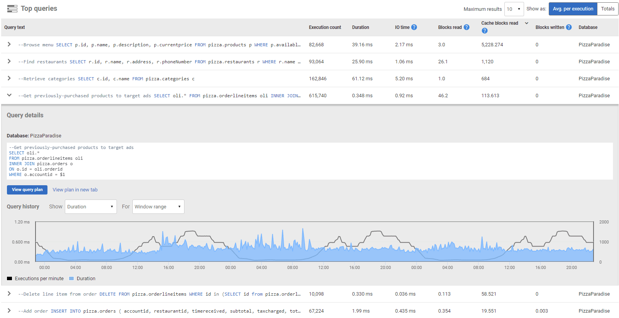The width and height of the screenshot is (619, 318).
Task: Open View plan in new tab link
Action: 75,190
